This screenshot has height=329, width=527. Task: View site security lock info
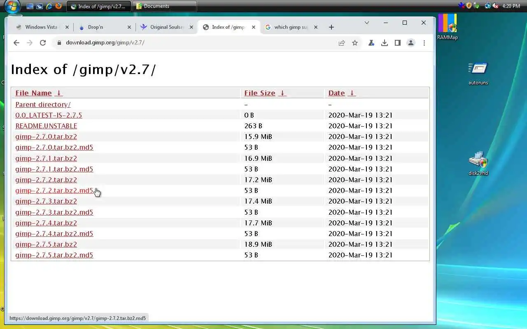tap(59, 43)
